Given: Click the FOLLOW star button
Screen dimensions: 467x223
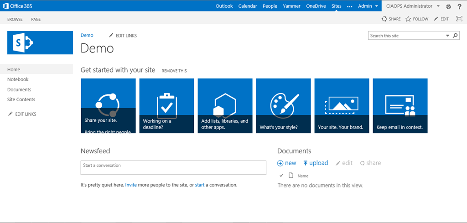Looking at the screenshot, I should pyautogui.click(x=417, y=19).
